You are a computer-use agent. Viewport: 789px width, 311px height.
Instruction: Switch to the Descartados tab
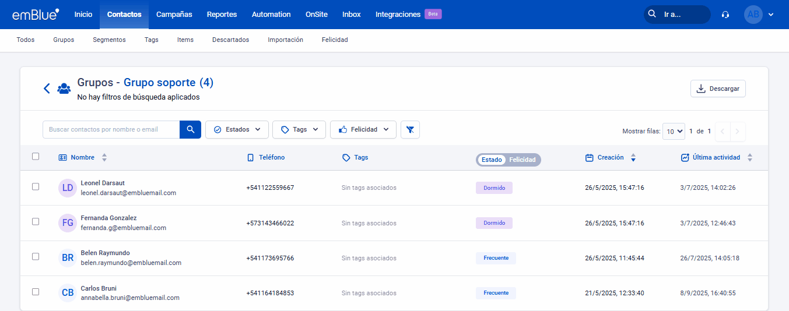pyautogui.click(x=231, y=40)
